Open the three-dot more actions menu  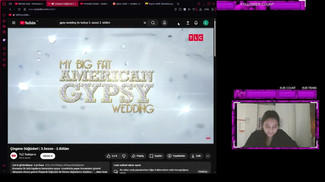208,156
